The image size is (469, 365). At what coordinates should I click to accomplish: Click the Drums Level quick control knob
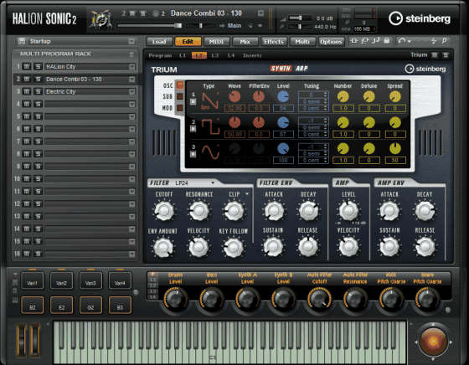coord(175,299)
